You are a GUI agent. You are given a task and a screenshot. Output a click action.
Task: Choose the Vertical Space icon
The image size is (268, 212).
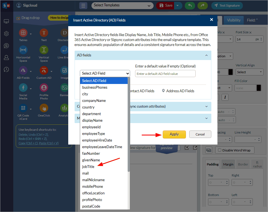click(44, 50)
